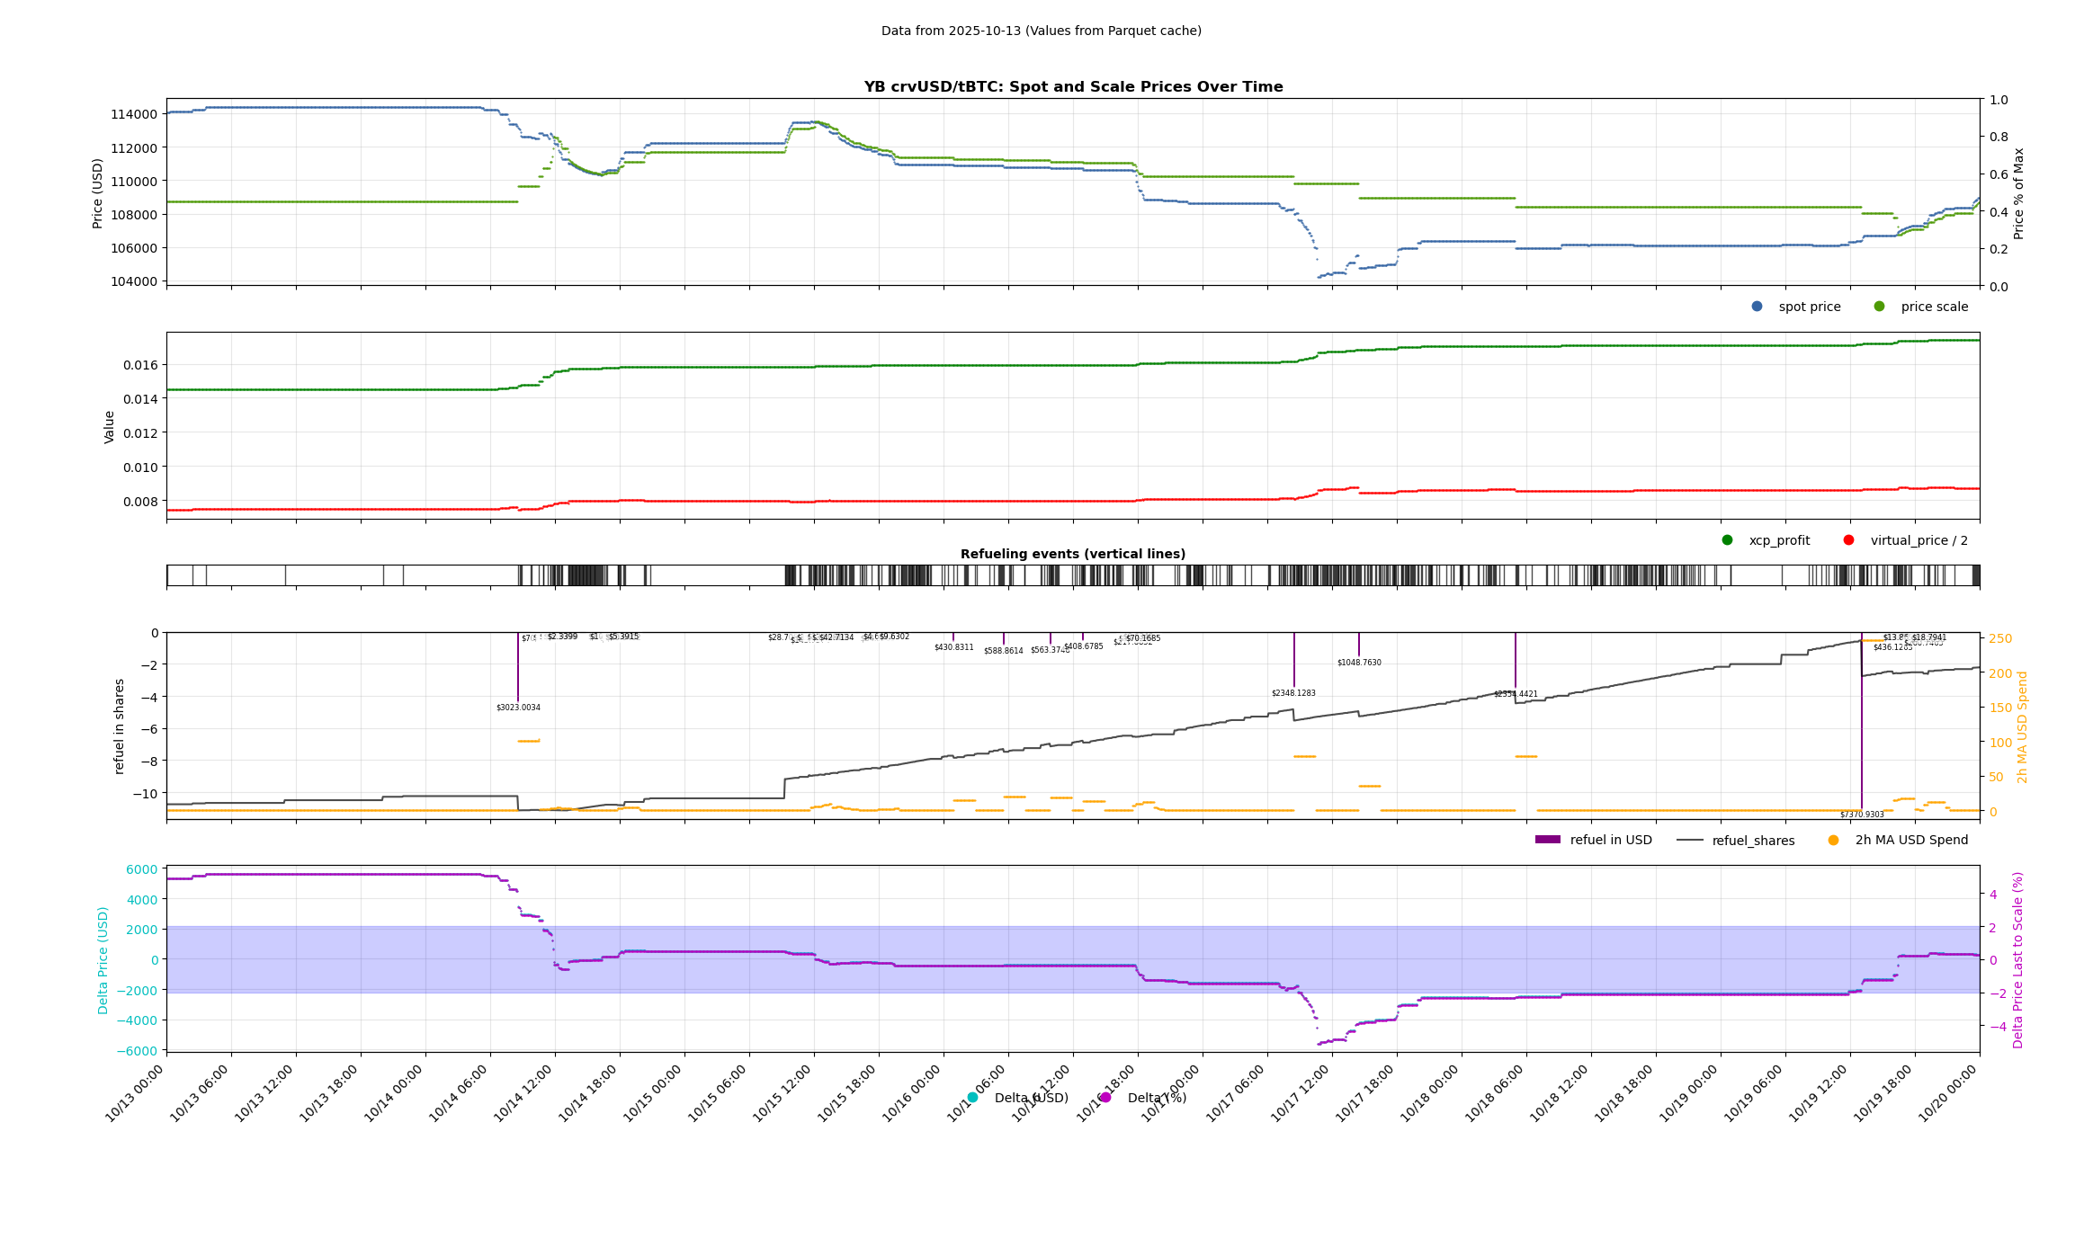Click the green xcp_profit legend dot
Screen dimensions: 2084x1238
pyautogui.click(x=1727, y=540)
